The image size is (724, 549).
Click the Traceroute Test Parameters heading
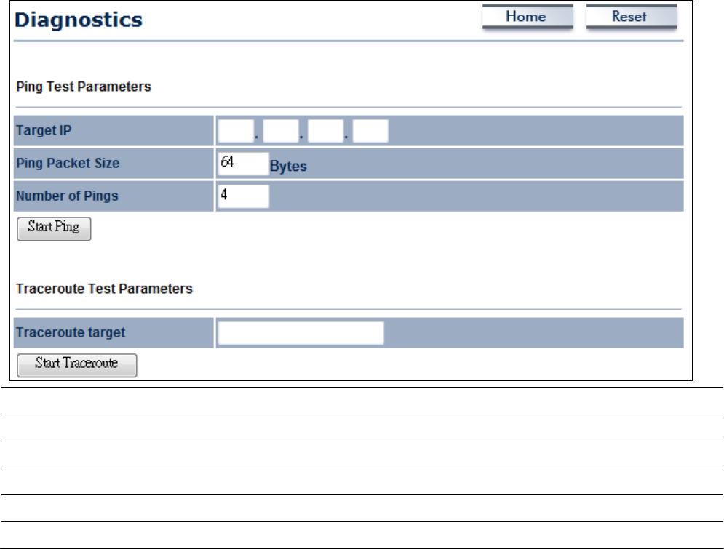pos(104,289)
